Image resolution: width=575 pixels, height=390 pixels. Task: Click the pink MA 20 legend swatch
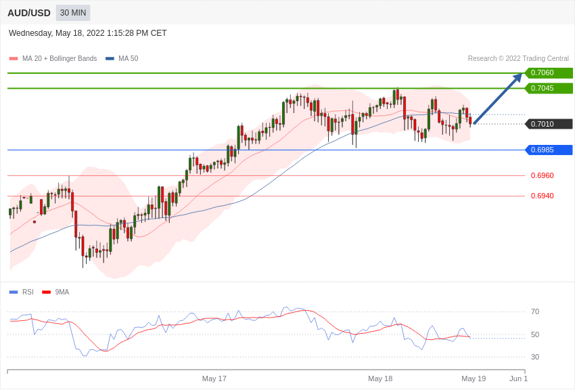tap(14, 58)
